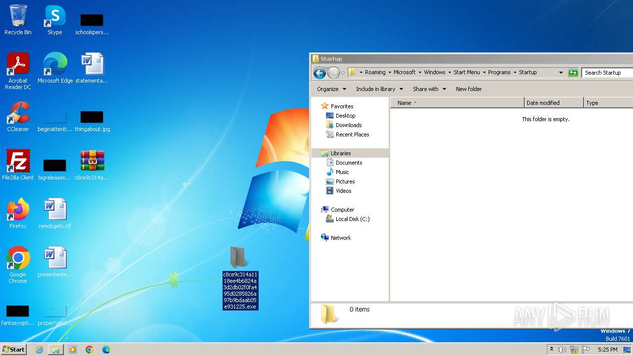Select the thingabout.jpg file icon
Image resolution: width=633 pixels, height=356 pixels.
coord(92,121)
